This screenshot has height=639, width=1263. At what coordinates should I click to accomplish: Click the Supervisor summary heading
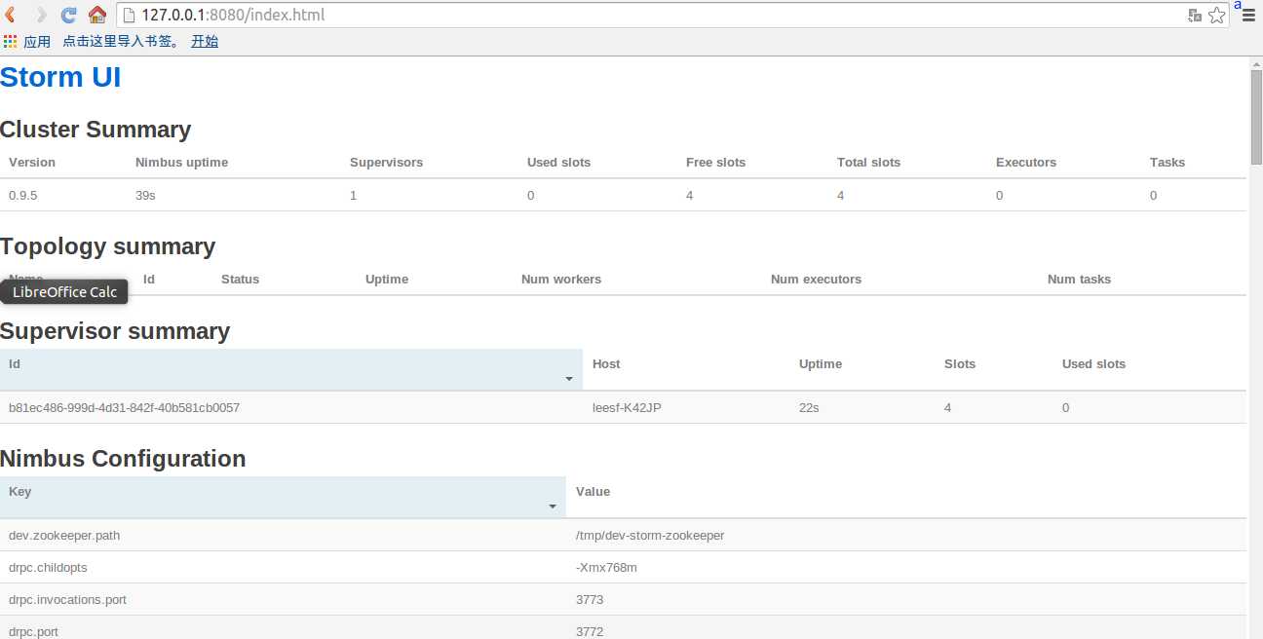pyautogui.click(x=115, y=331)
